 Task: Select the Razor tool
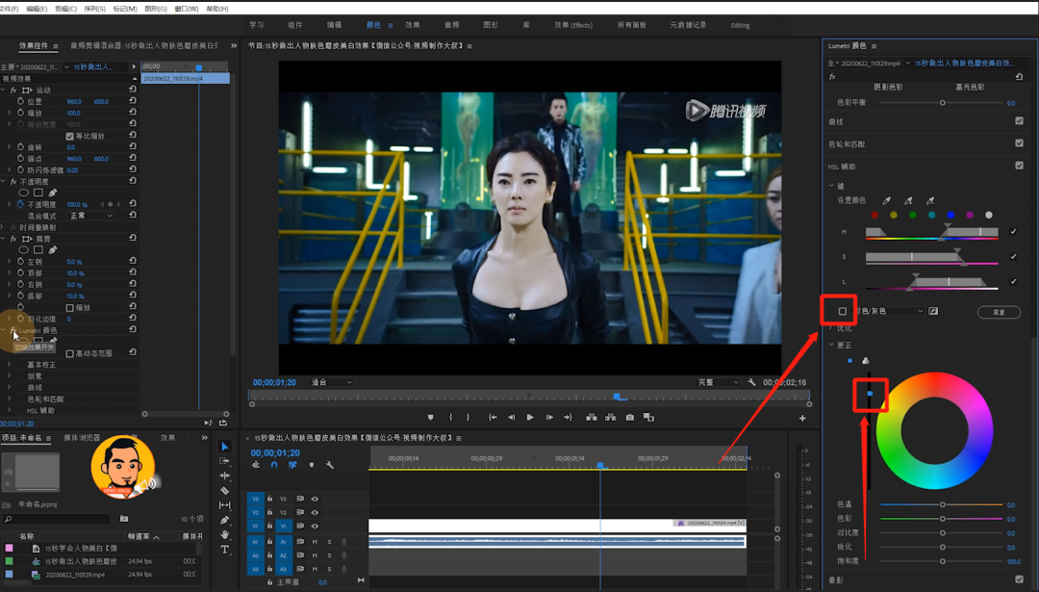pyautogui.click(x=224, y=491)
